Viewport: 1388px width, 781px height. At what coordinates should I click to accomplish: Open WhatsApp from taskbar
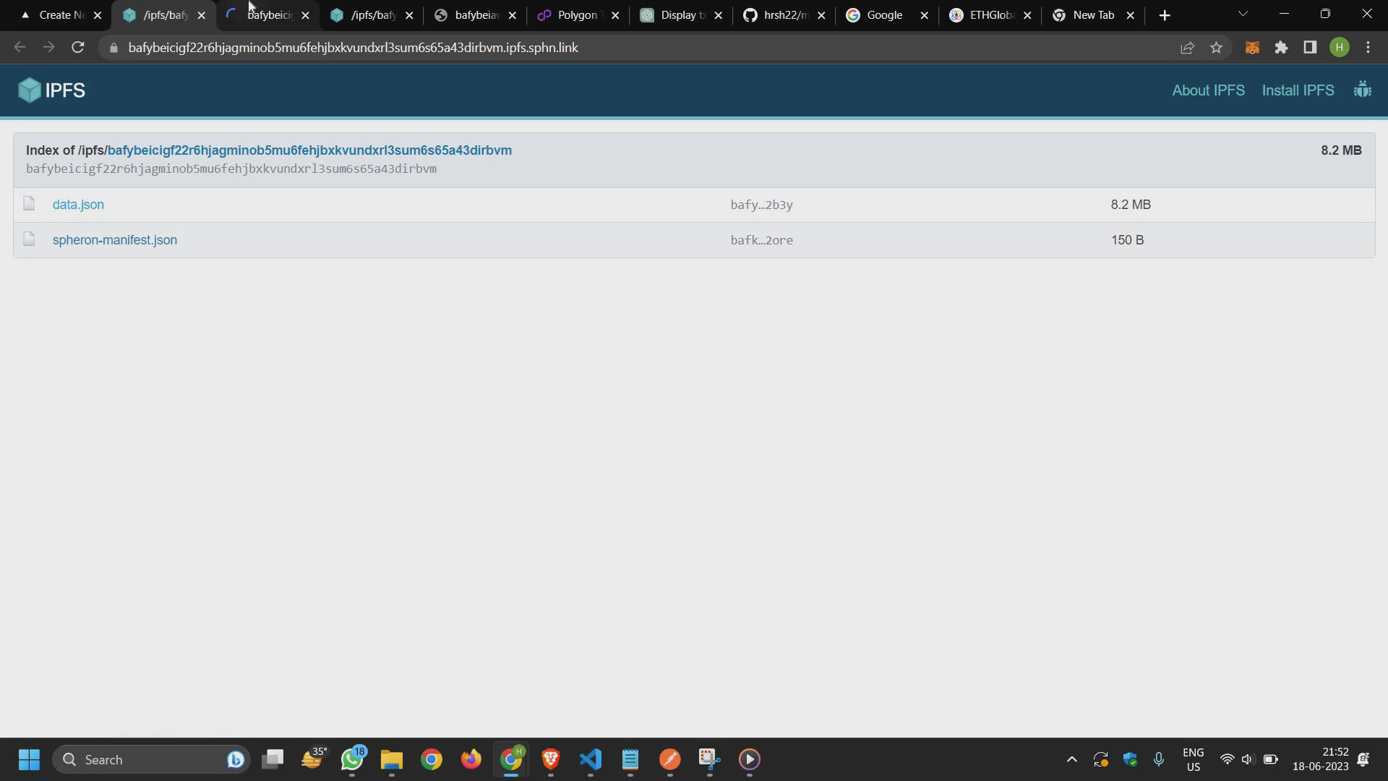click(x=352, y=759)
